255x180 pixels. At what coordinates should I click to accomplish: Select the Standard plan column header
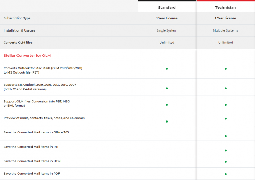167,7
